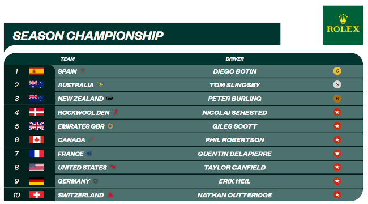Open the AUSTRALIA team name
368x204 pixels.
click(x=75, y=85)
